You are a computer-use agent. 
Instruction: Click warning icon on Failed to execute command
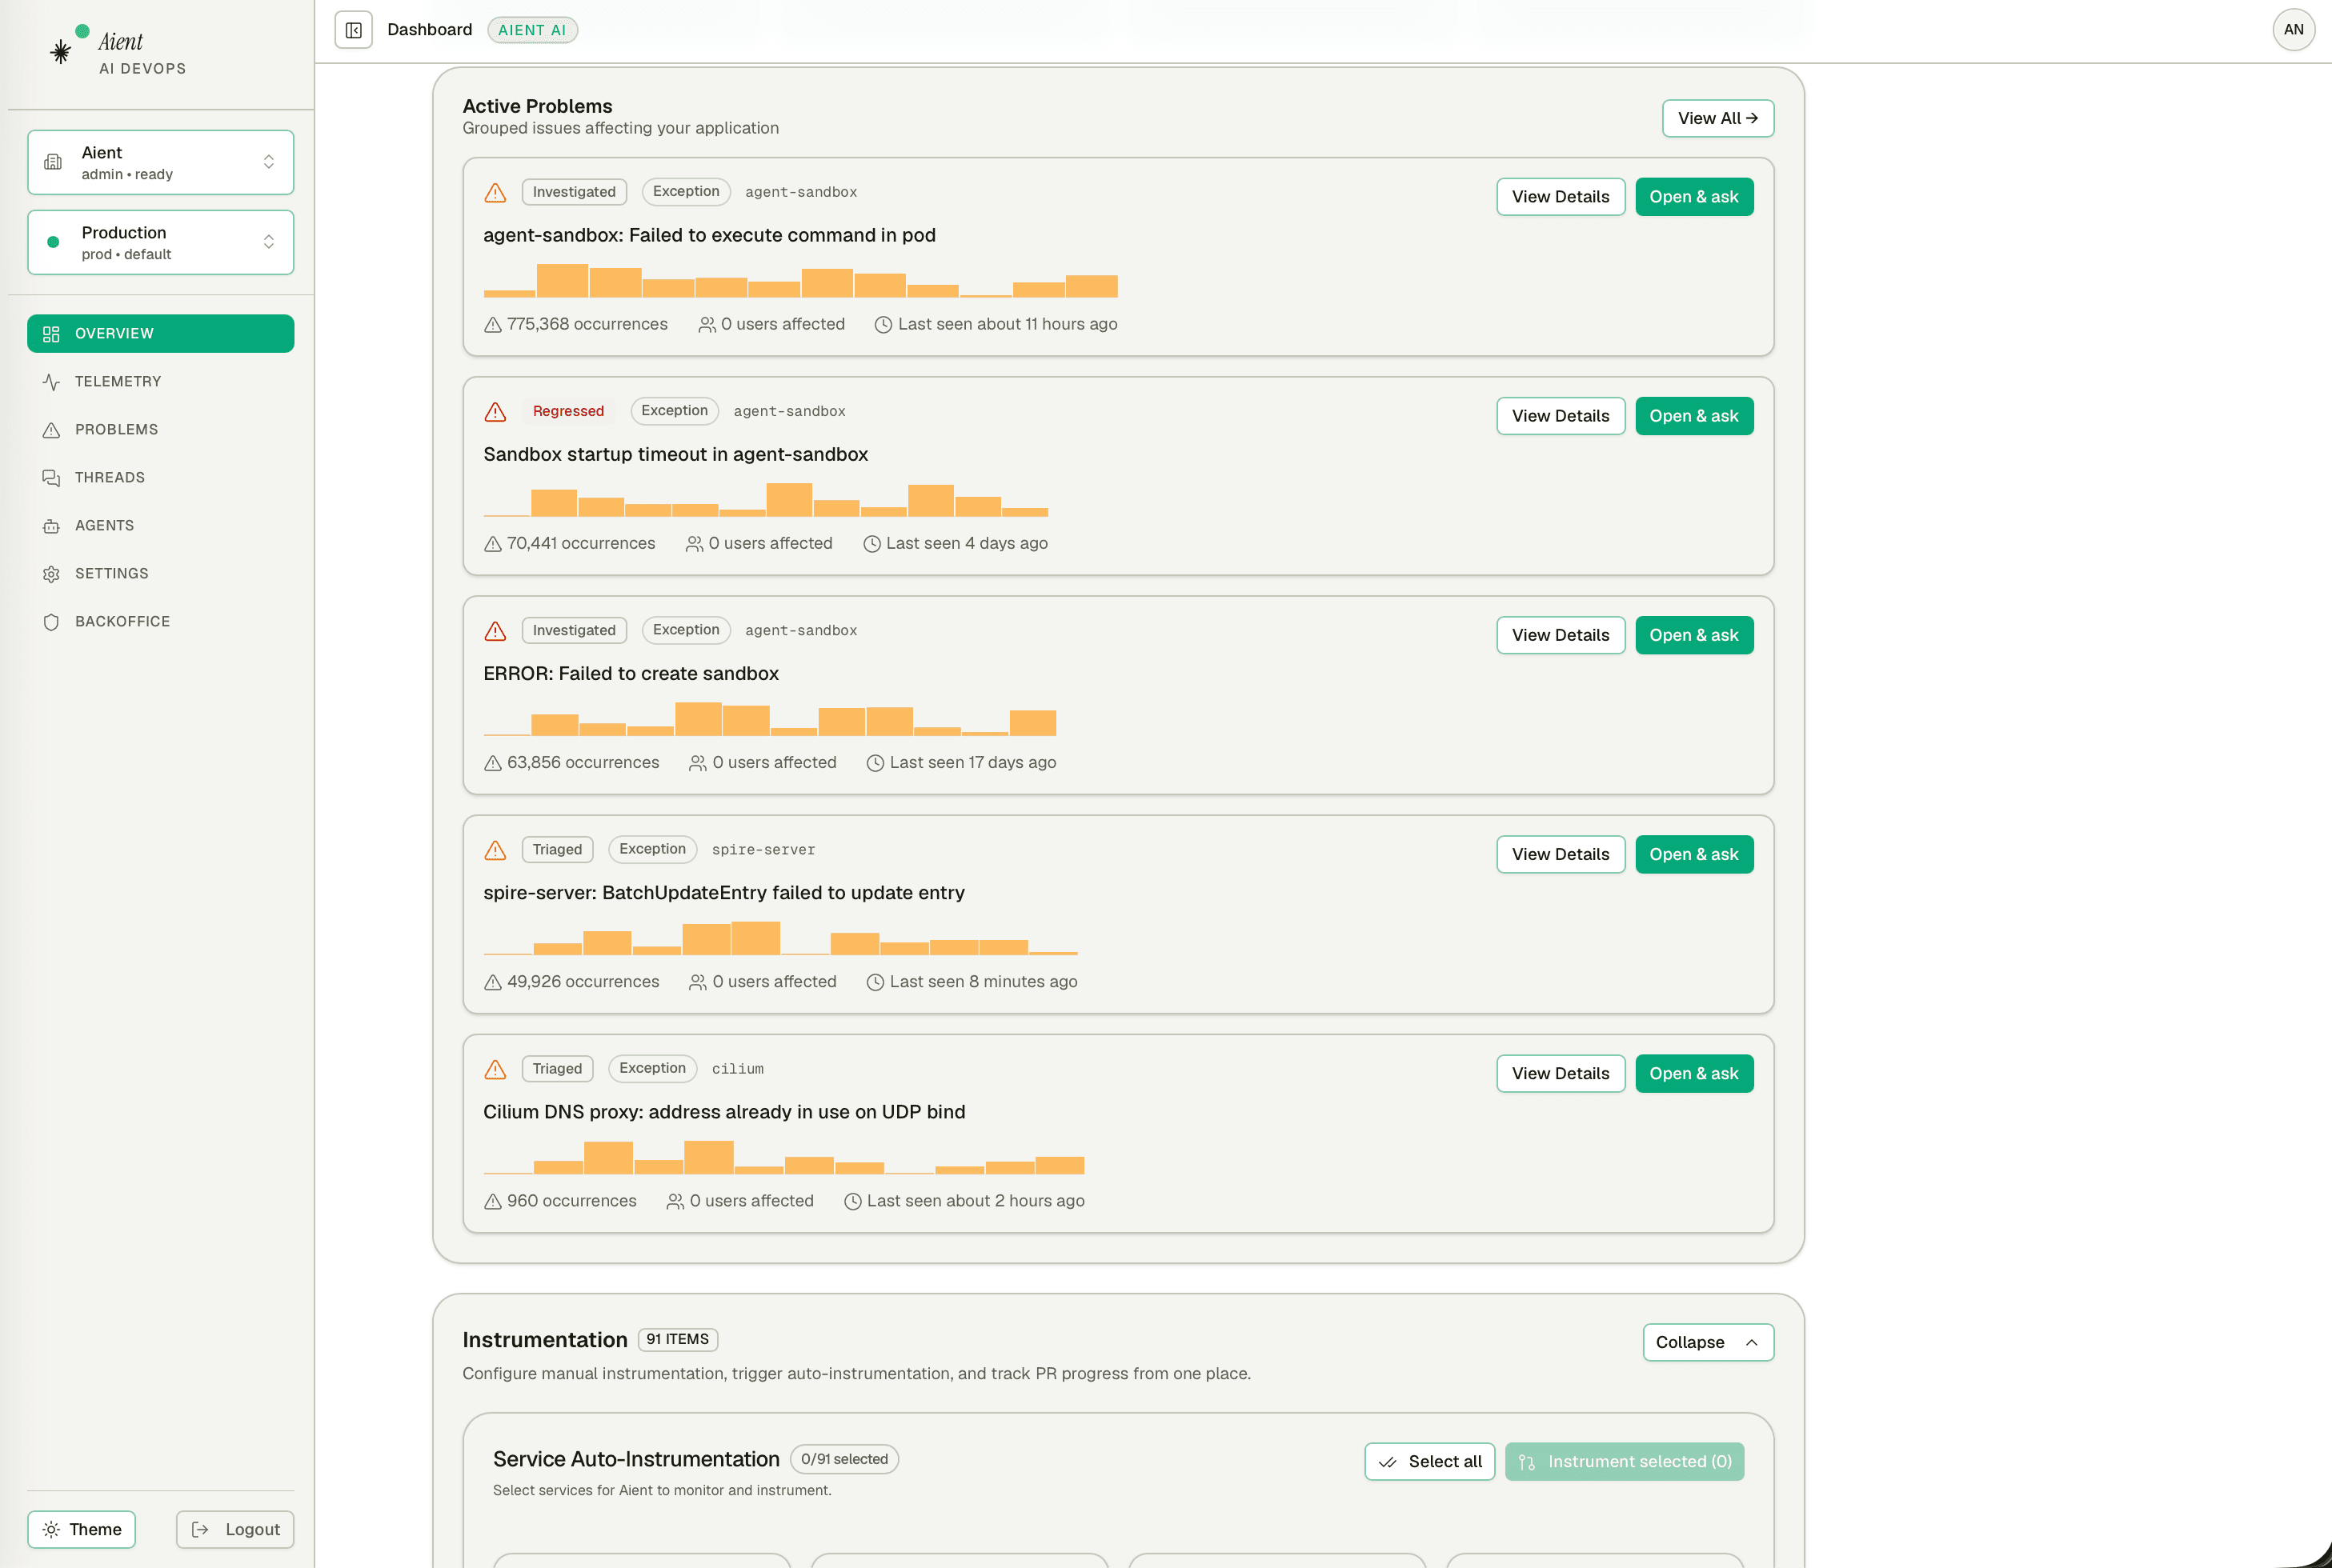[x=495, y=192]
